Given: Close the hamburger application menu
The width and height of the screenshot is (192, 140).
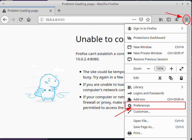Looking at the screenshot, I should (186, 20).
